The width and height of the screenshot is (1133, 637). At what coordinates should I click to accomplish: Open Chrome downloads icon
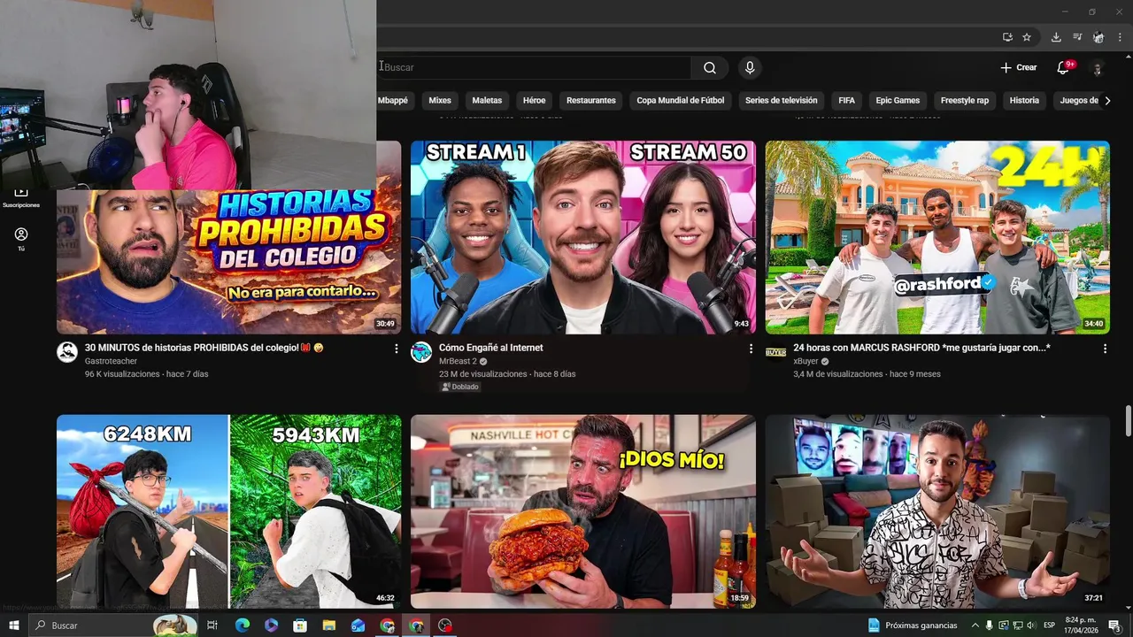pyautogui.click(x=1056, y=37)
